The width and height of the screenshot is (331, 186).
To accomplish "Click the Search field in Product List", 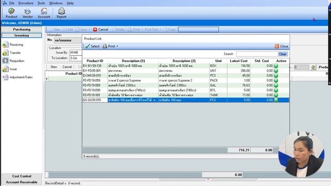I will tap(257, 54).
